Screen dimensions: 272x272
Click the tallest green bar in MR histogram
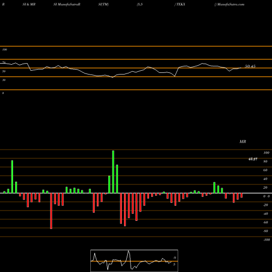coord(113,172)
